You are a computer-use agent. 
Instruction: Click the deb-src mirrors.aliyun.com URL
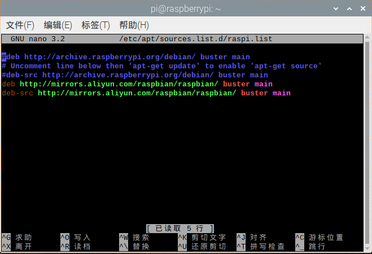137,93
